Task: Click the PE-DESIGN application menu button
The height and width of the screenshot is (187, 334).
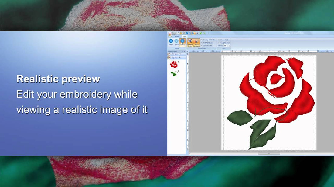Action: (x=170, y=34)
